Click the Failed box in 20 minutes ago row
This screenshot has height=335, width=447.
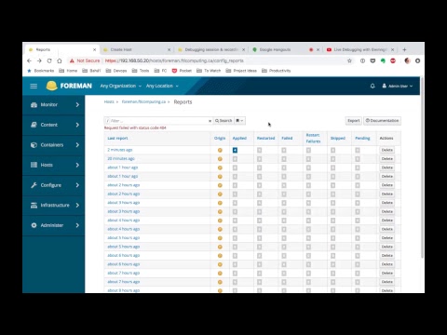pos(284,159)
